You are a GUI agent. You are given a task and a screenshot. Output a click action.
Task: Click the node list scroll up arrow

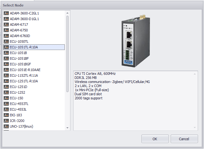click(67, 13)
